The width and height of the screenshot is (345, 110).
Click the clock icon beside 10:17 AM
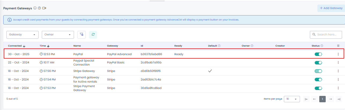pyautogui.click(x=41, y=63)
